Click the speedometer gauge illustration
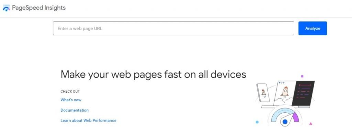 coord(285,116)
